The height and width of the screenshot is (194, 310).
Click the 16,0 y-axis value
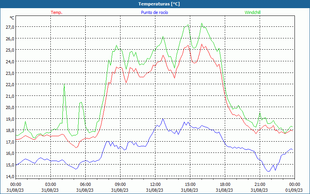10,153
